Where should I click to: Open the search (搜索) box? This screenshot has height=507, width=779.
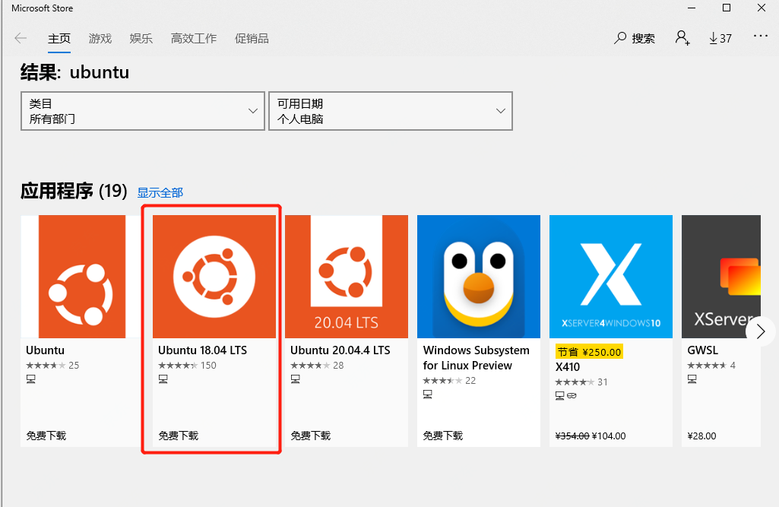coord(635,38)
